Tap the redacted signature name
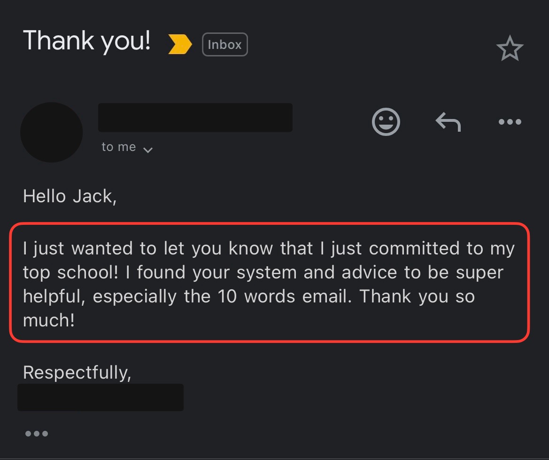 pos(100,397)
